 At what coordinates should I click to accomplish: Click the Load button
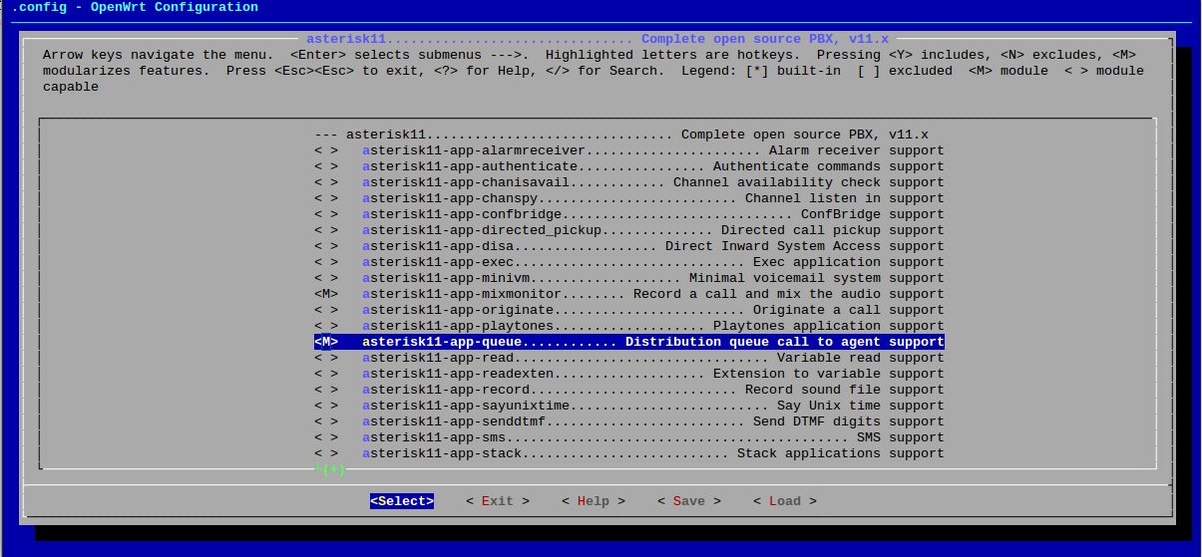pyautogui.click(x=785, y=501)
